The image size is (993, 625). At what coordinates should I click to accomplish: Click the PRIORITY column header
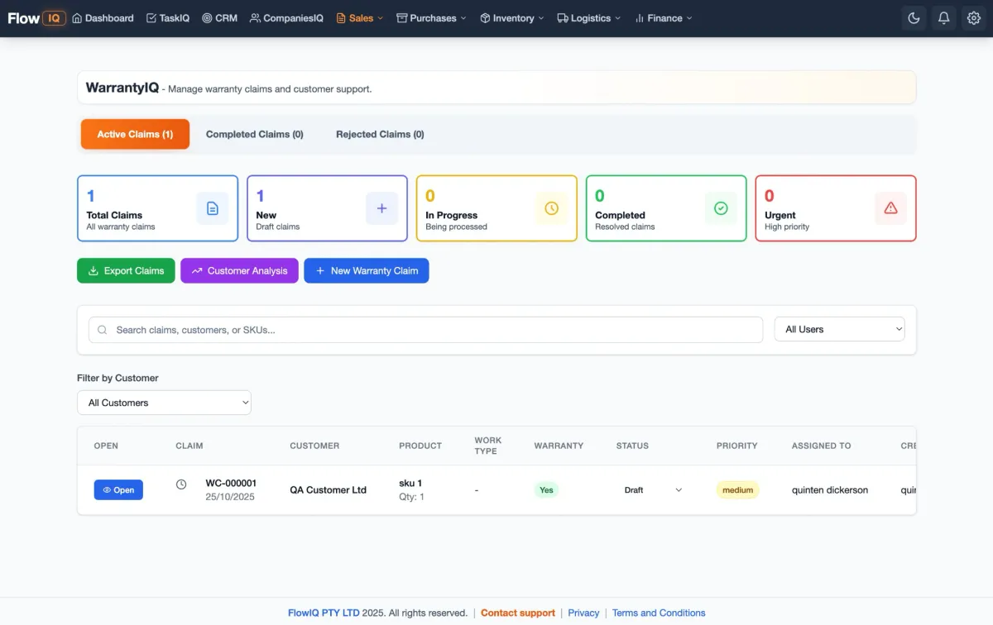click(737, 446)
